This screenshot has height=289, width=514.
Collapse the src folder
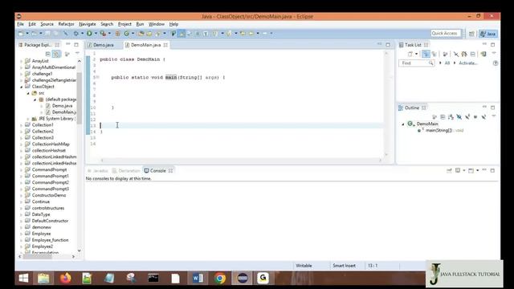28,93
